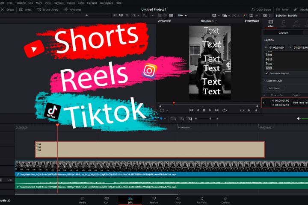The width and height of the screenshot is (308, 205).
Task: Toggle loop playback
Action: (x=225, y=110)
